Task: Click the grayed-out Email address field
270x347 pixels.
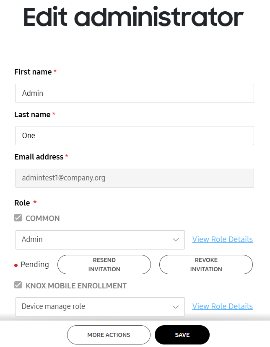Action: 135,178
